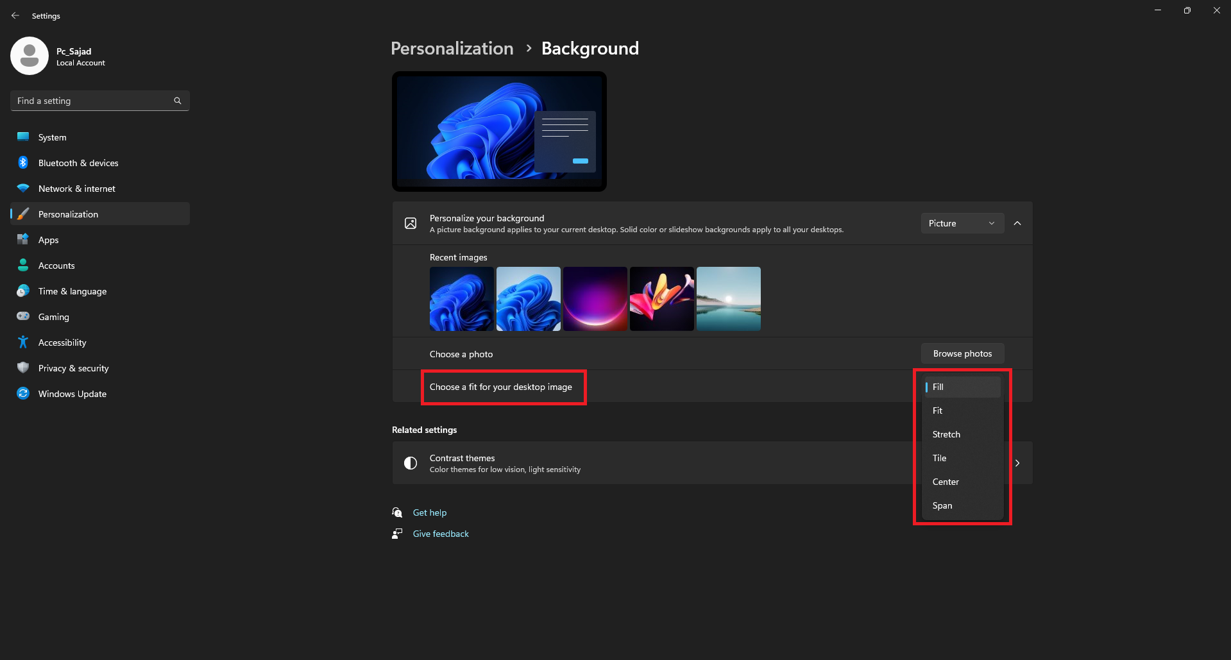The image size is (1231, 660).
Task: Pick Center from the fit list
Action: pos(962,482)
